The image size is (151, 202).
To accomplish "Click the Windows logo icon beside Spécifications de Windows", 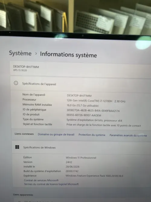I will [x=17, y=147].
